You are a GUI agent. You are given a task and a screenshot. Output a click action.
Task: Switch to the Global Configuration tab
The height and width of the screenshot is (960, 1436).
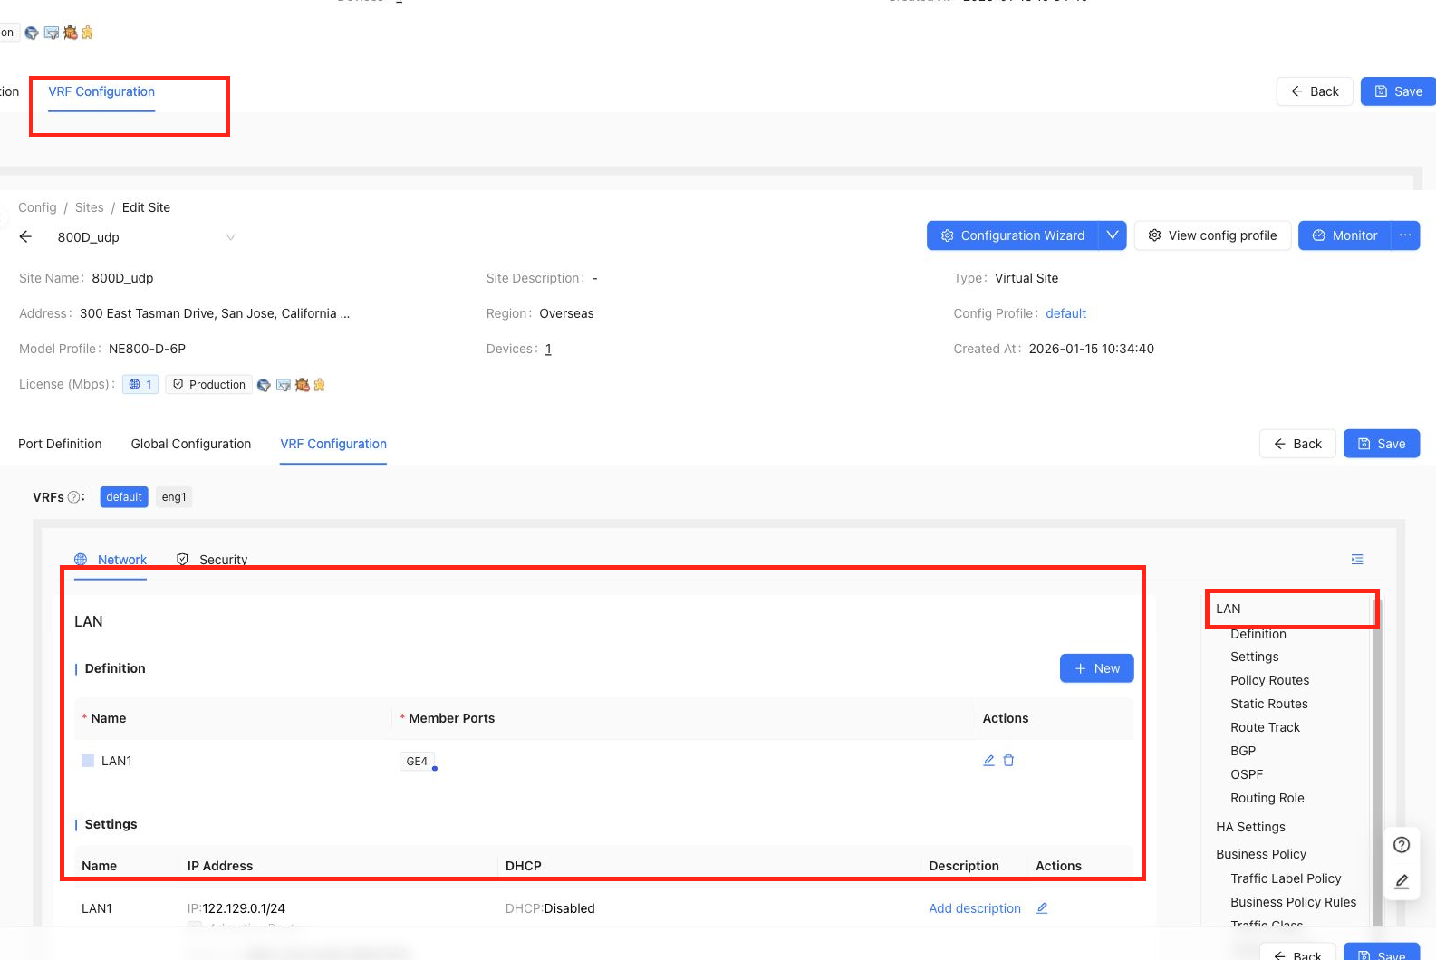[191, 444]
